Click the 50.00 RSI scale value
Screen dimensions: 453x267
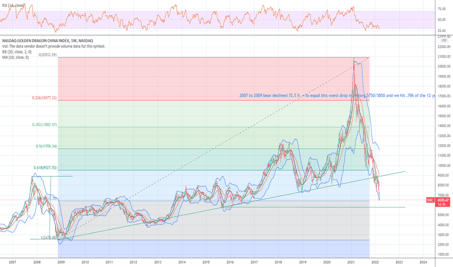tap(441, 20)
